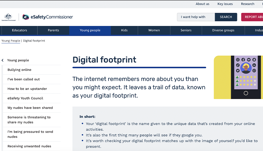Go to the Women section tab
This screenshot has height=151, width=263.
154,31
